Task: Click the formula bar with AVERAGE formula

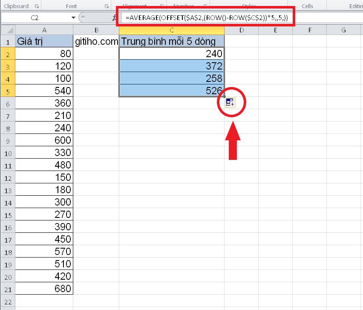Action: (x=207, y=17)
